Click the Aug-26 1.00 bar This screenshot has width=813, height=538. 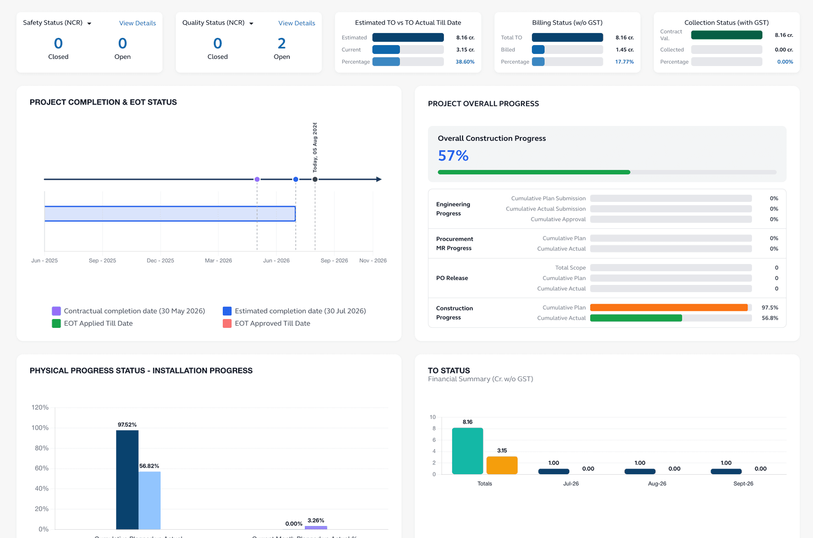pos(640,471)
